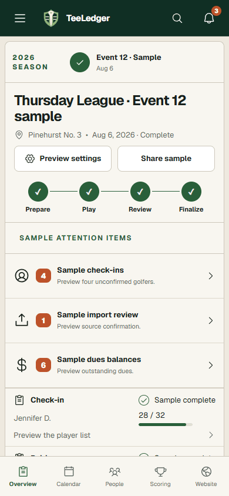Click the location pin icon by Pinehurst

pos(19,135)
